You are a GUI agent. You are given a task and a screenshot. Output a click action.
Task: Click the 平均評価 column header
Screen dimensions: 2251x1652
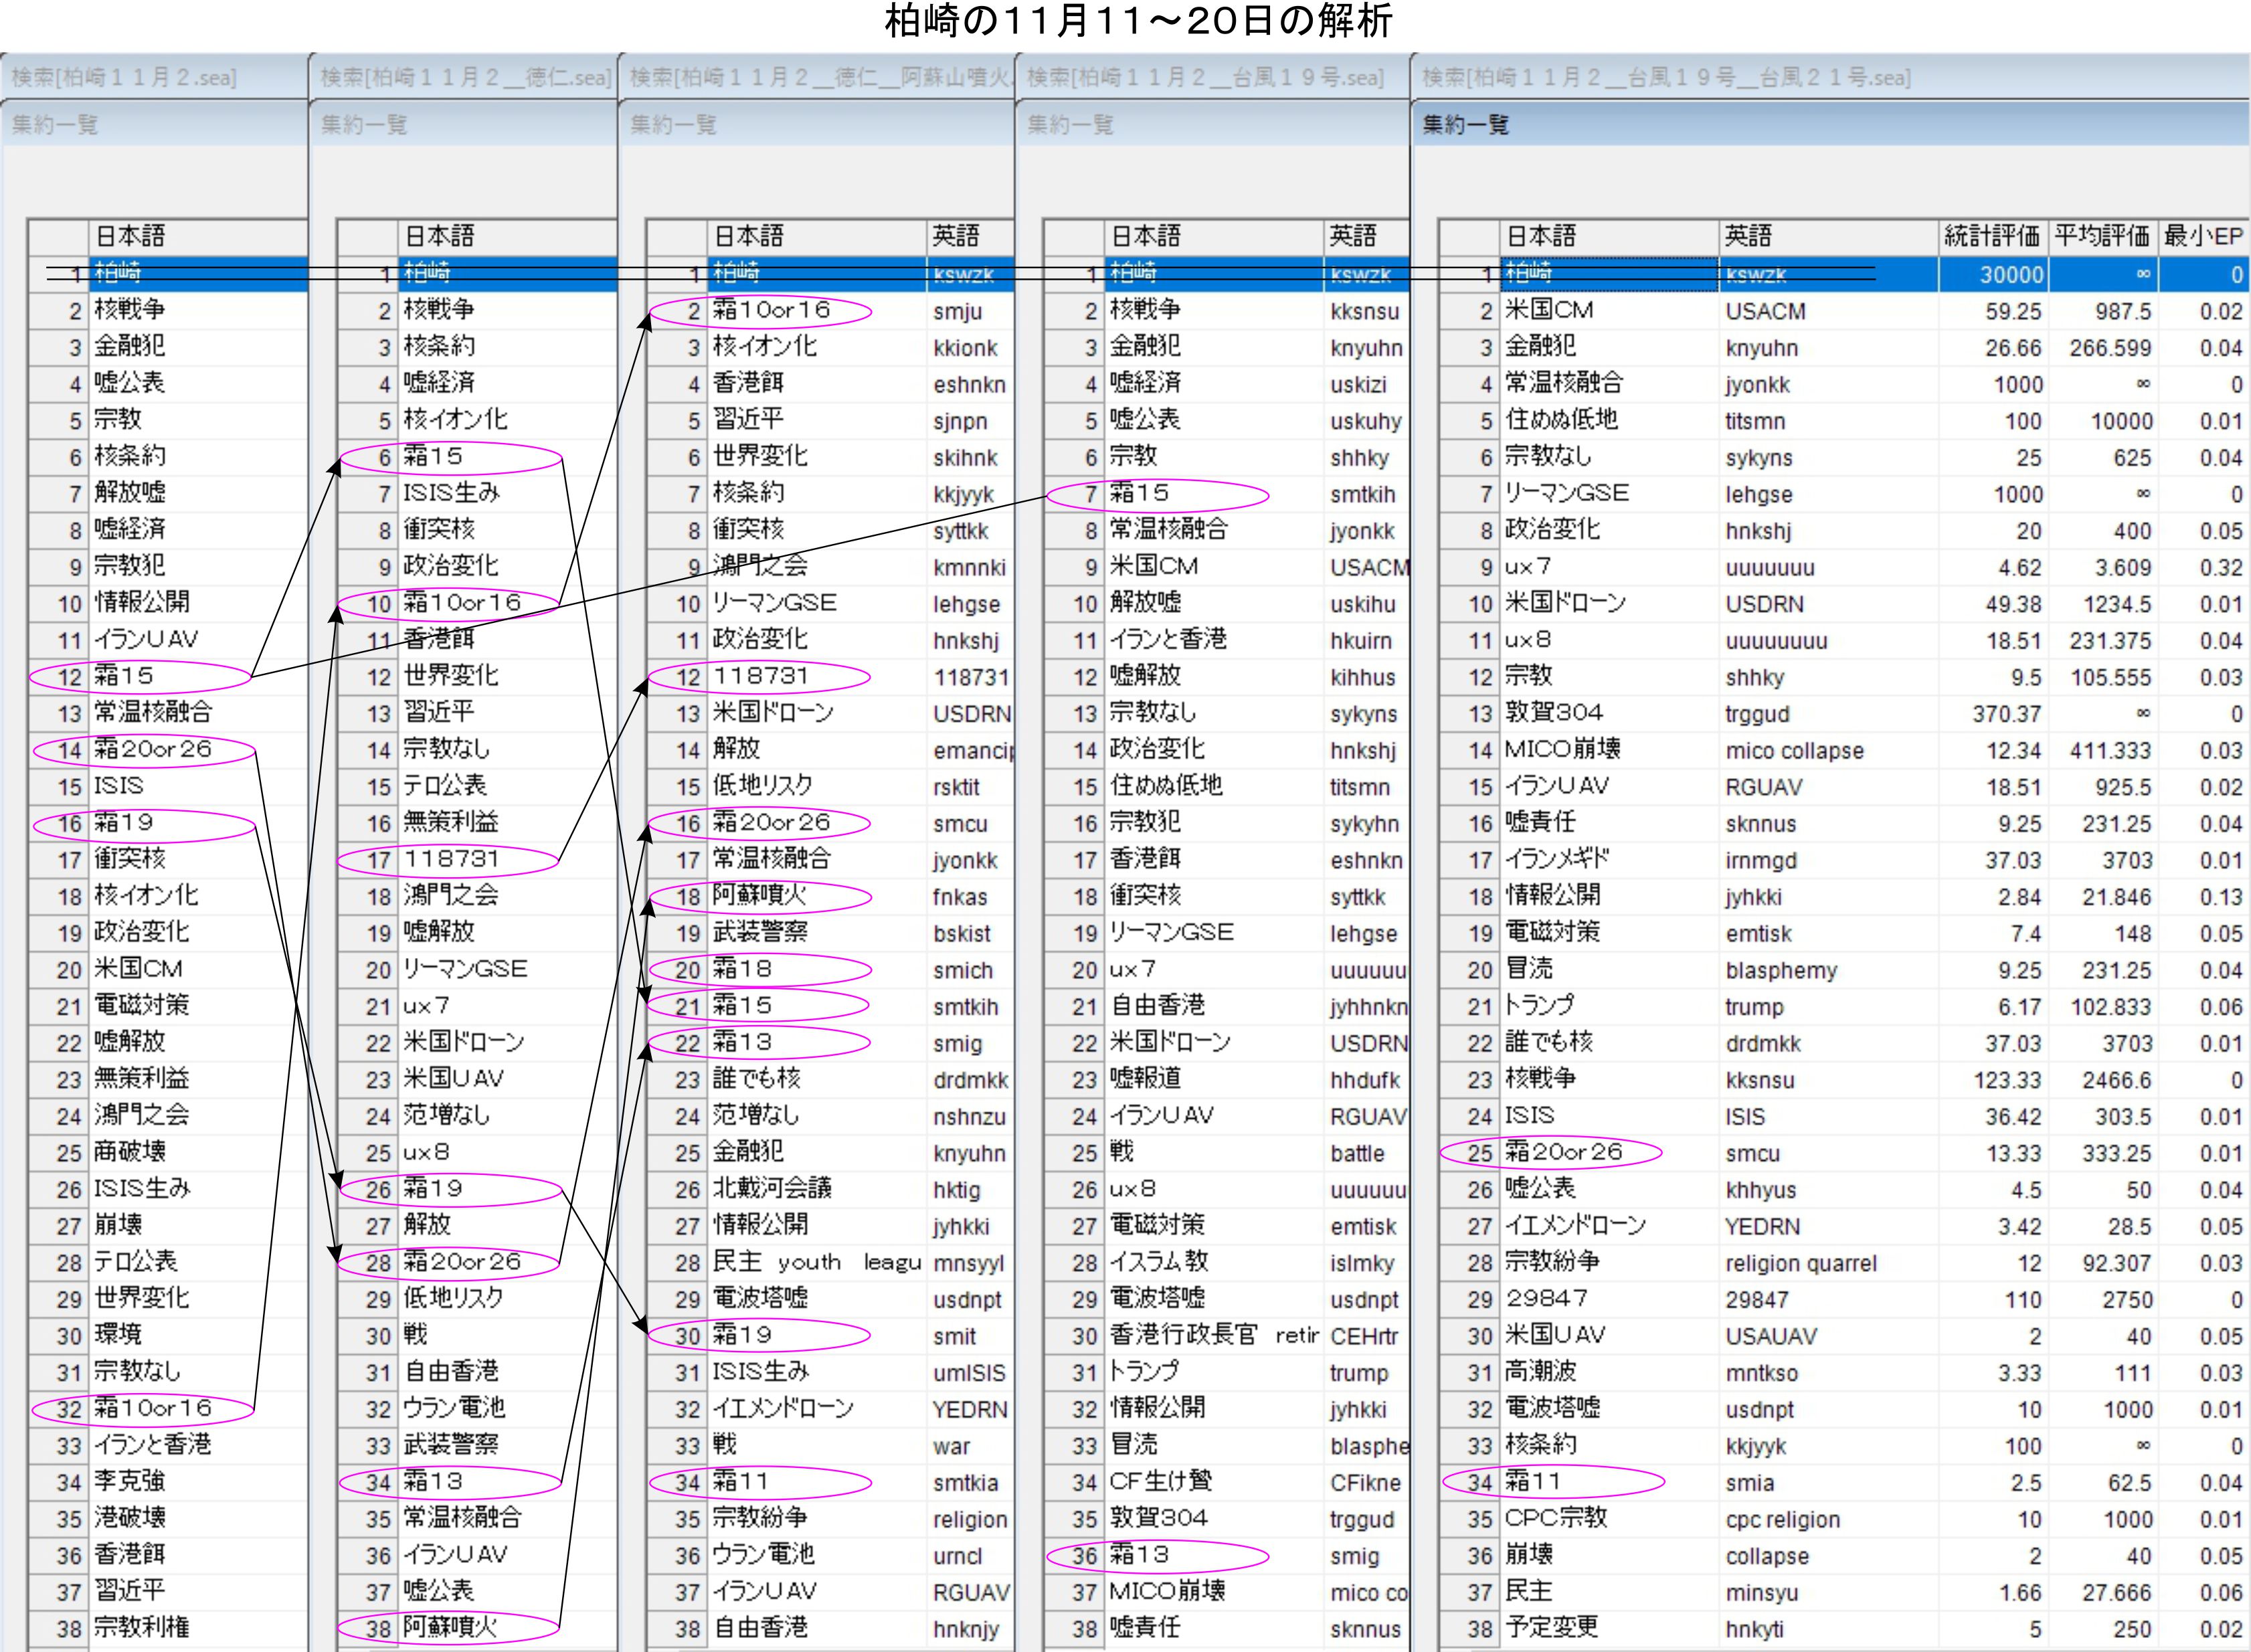coord(2101,236)
